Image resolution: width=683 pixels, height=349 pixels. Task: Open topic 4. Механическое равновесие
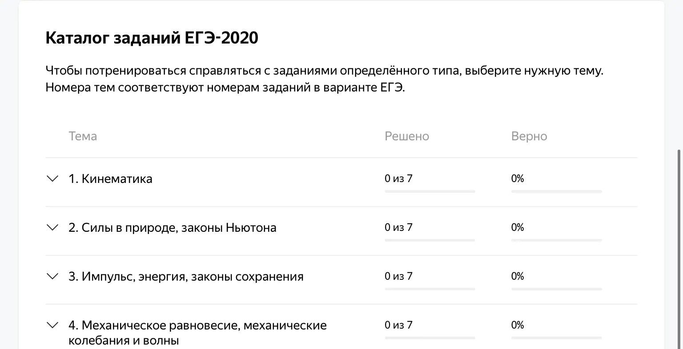(x=197, y=333)
